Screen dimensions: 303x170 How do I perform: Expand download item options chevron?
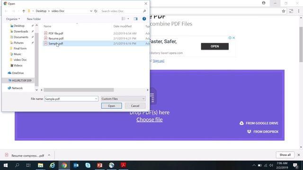49,155
